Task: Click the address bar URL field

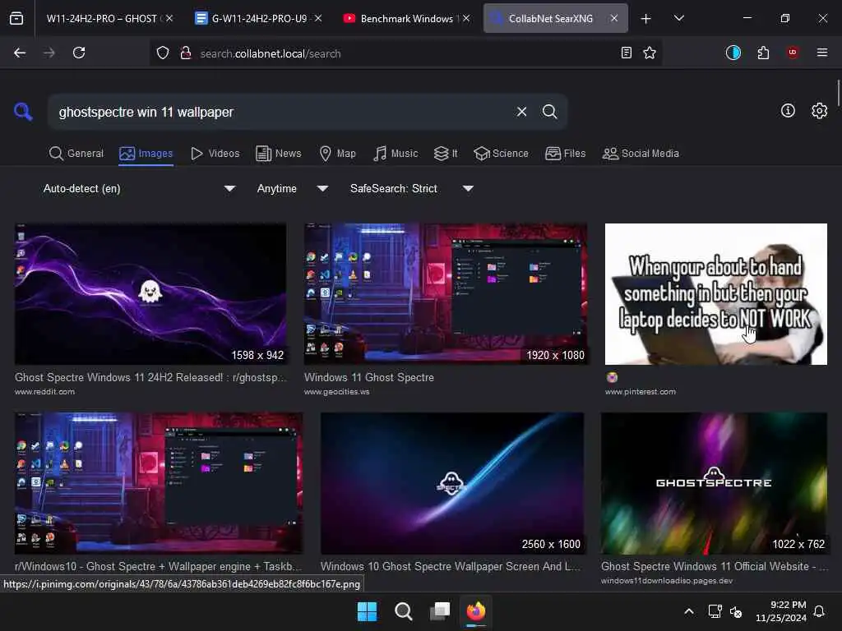Action: (x=405, y=53)
